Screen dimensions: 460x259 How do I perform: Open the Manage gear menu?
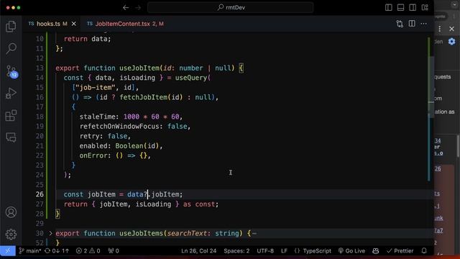[11, 234]
